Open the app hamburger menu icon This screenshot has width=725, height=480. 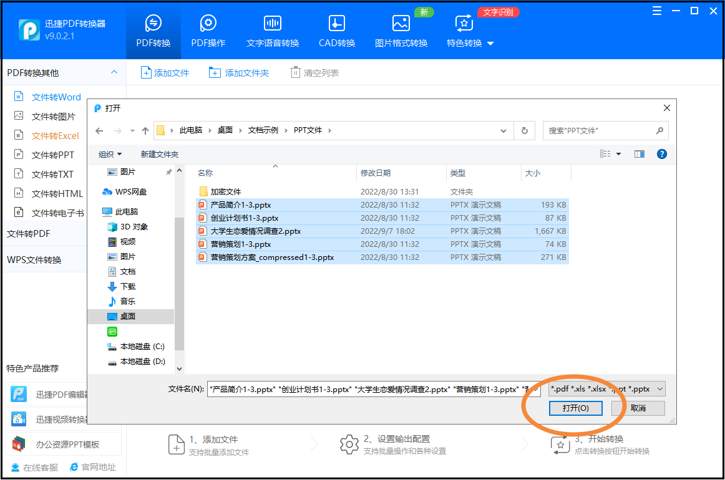coord(656,11)
